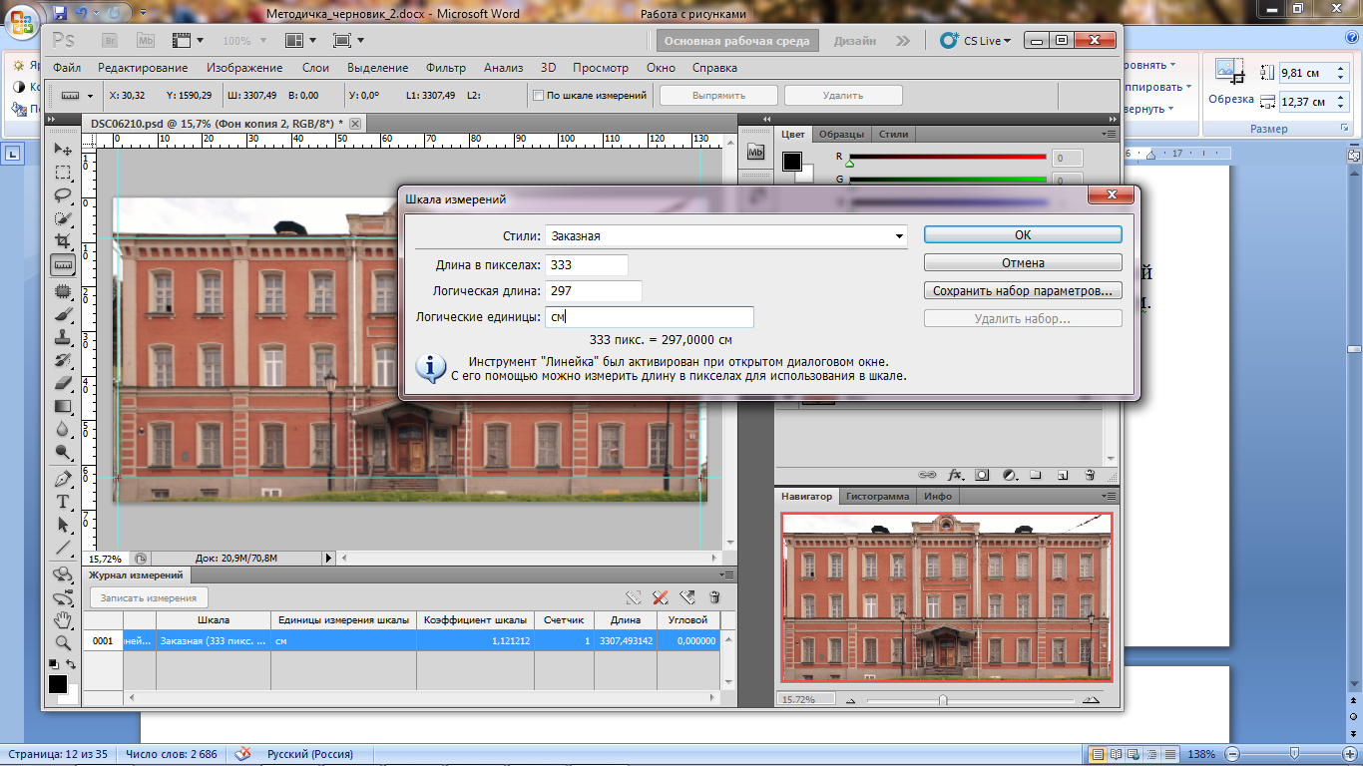The width and height of the screenshot is (1363, 766).
Task: Toggle 'По шкале измерений' checkbox
Action: pos(539,96)
